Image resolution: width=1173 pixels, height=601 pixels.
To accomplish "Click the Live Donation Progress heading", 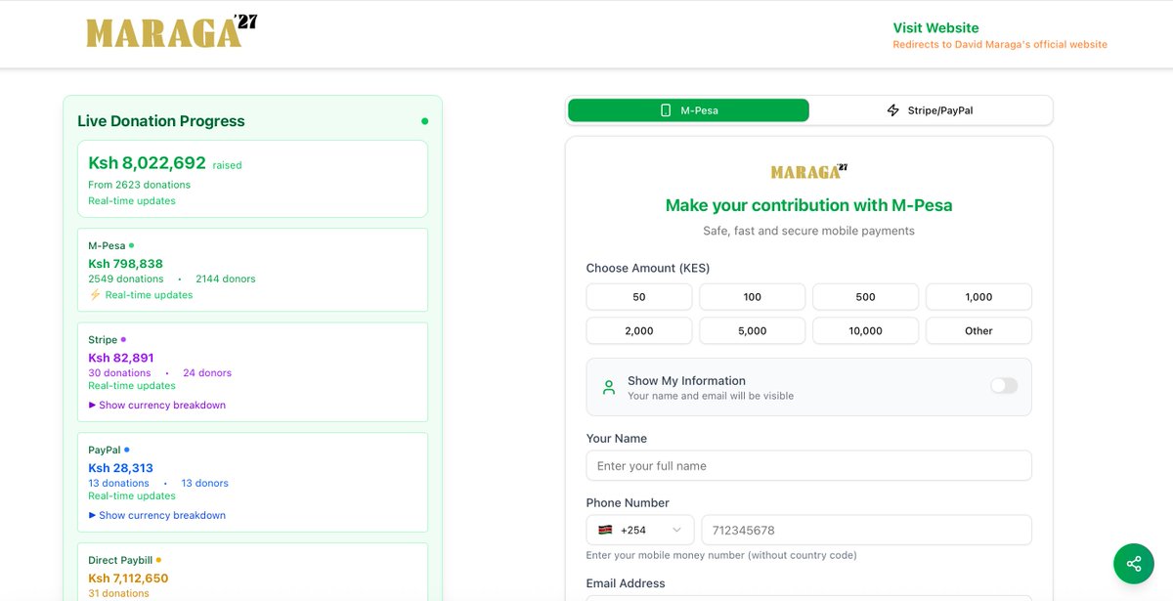I will (x=161, y=121).
